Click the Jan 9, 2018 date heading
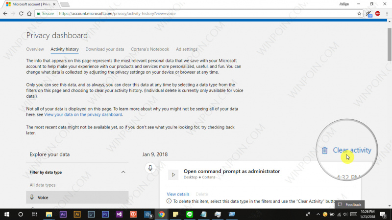 pos(155,154)
